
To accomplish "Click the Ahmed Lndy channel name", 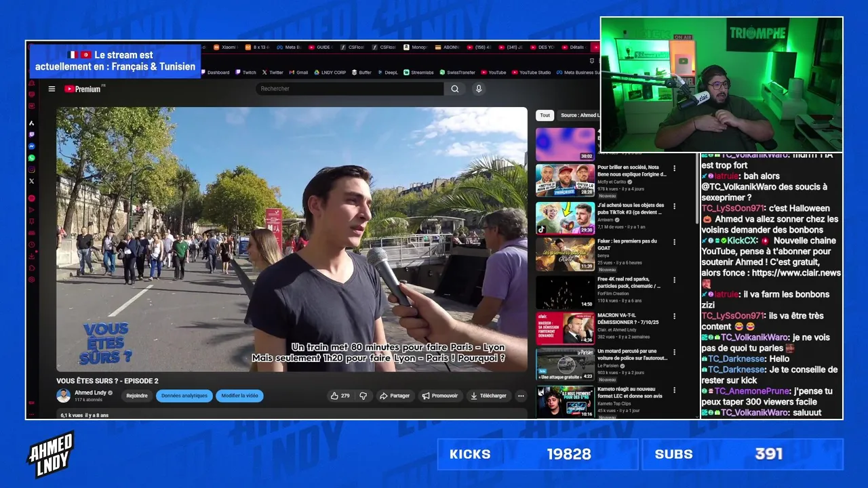I will (x=90, y=392).
